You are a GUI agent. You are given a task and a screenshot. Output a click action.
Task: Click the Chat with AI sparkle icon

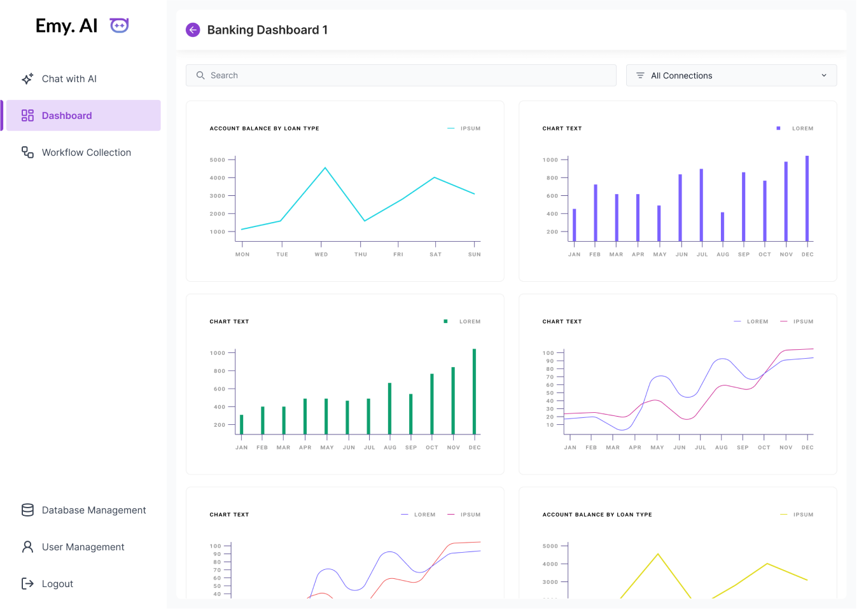[27, 79]
